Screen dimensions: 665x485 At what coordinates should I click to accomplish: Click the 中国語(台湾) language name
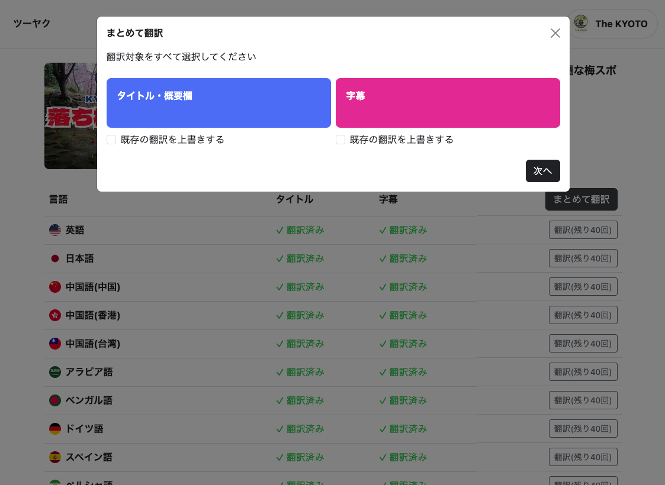click(x=93, y=344)
